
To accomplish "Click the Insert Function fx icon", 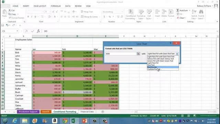I will [x=38, y=31].
